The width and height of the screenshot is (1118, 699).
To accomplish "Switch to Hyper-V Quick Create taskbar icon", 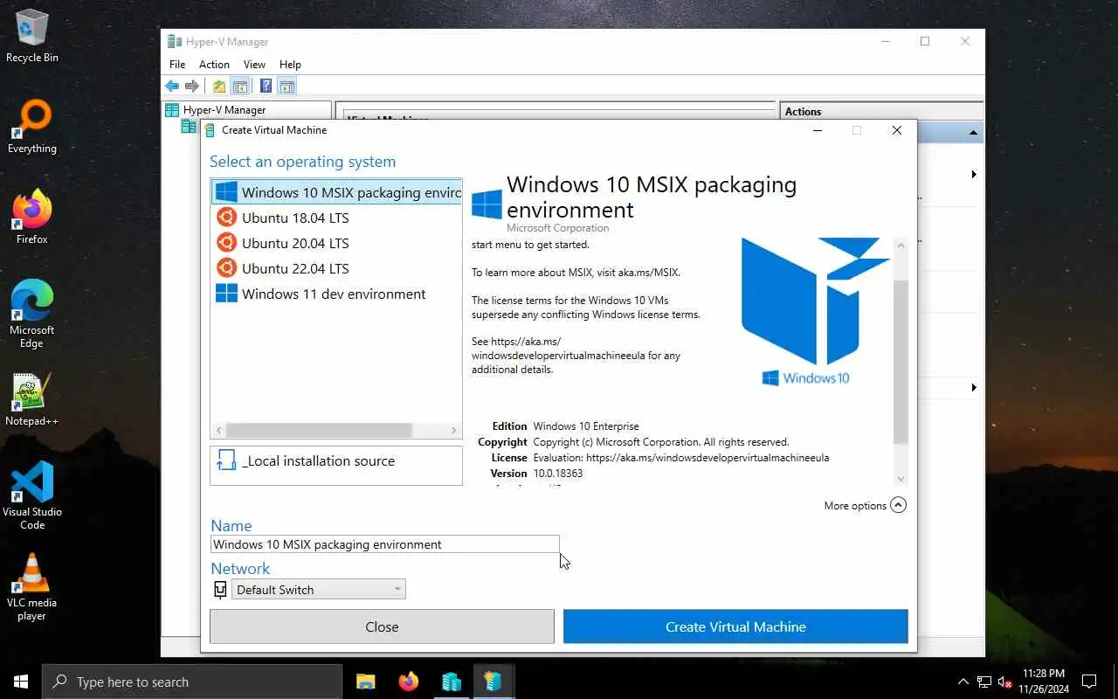I will 493,682.
